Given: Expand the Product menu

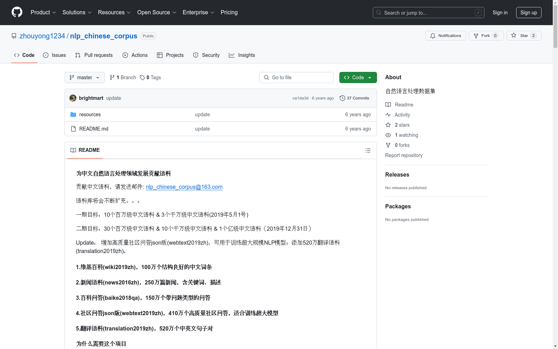Looking at the screenshot, I should pos(43,12).
